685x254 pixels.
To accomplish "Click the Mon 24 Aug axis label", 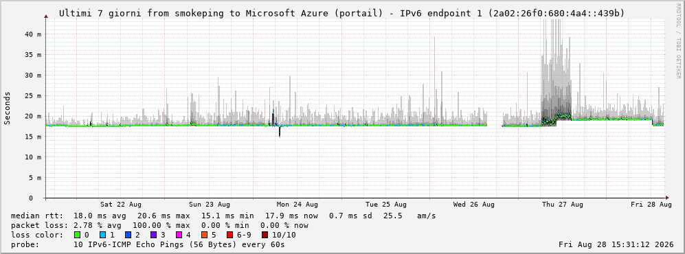I will point(297,205).
